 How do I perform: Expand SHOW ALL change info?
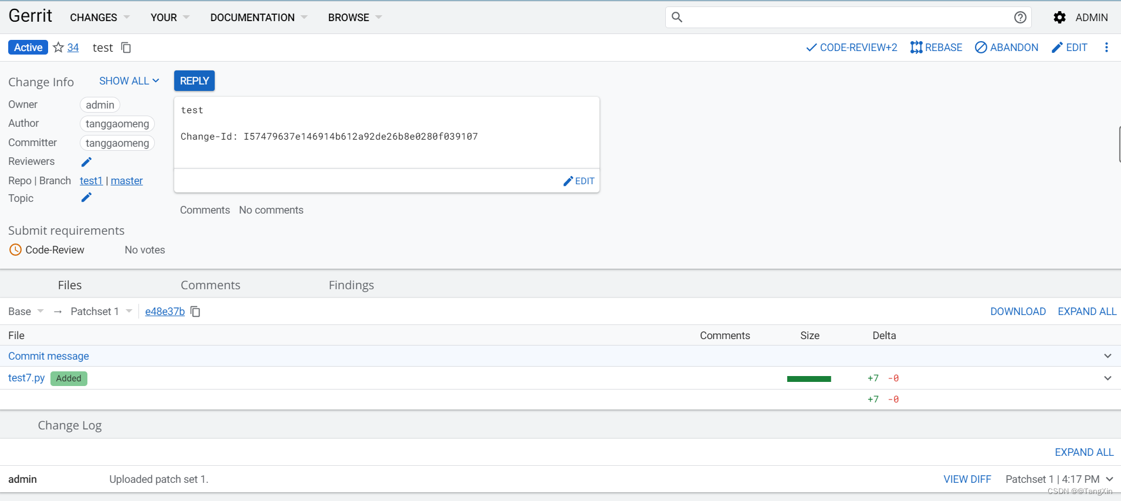pyautogui.click(x=129, y=81)
